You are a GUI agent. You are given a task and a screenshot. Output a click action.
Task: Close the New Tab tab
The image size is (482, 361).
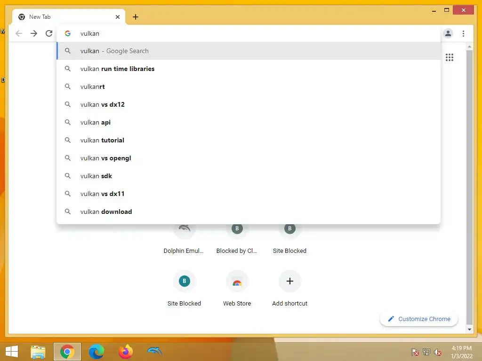[117, 17]
